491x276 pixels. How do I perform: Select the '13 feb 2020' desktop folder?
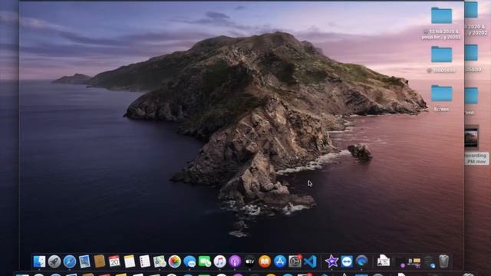click(442, 15)
